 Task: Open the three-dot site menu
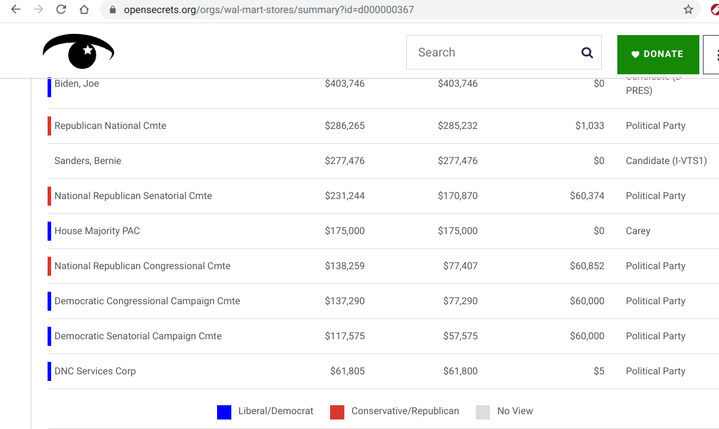click(711, 54)
